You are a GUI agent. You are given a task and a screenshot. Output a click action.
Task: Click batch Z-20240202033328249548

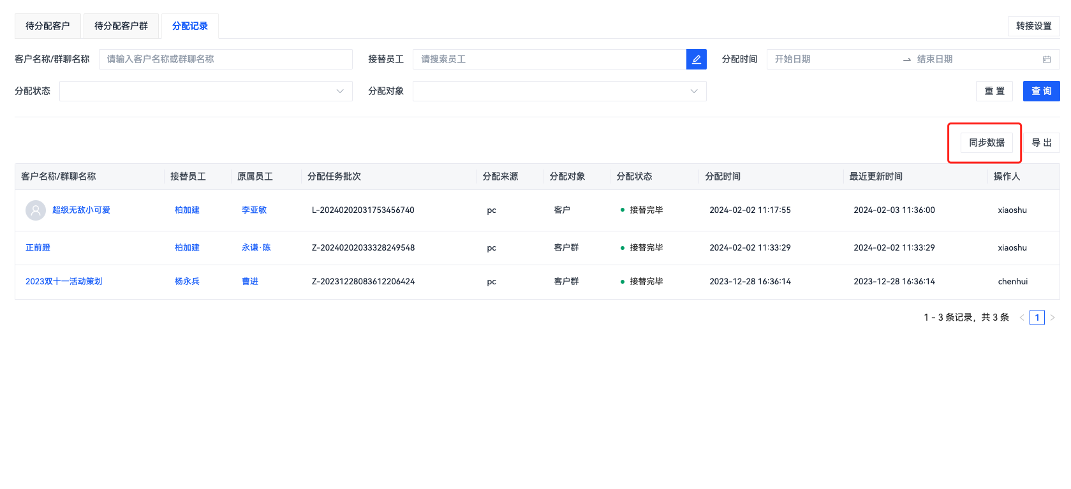[x=363, y=248]
